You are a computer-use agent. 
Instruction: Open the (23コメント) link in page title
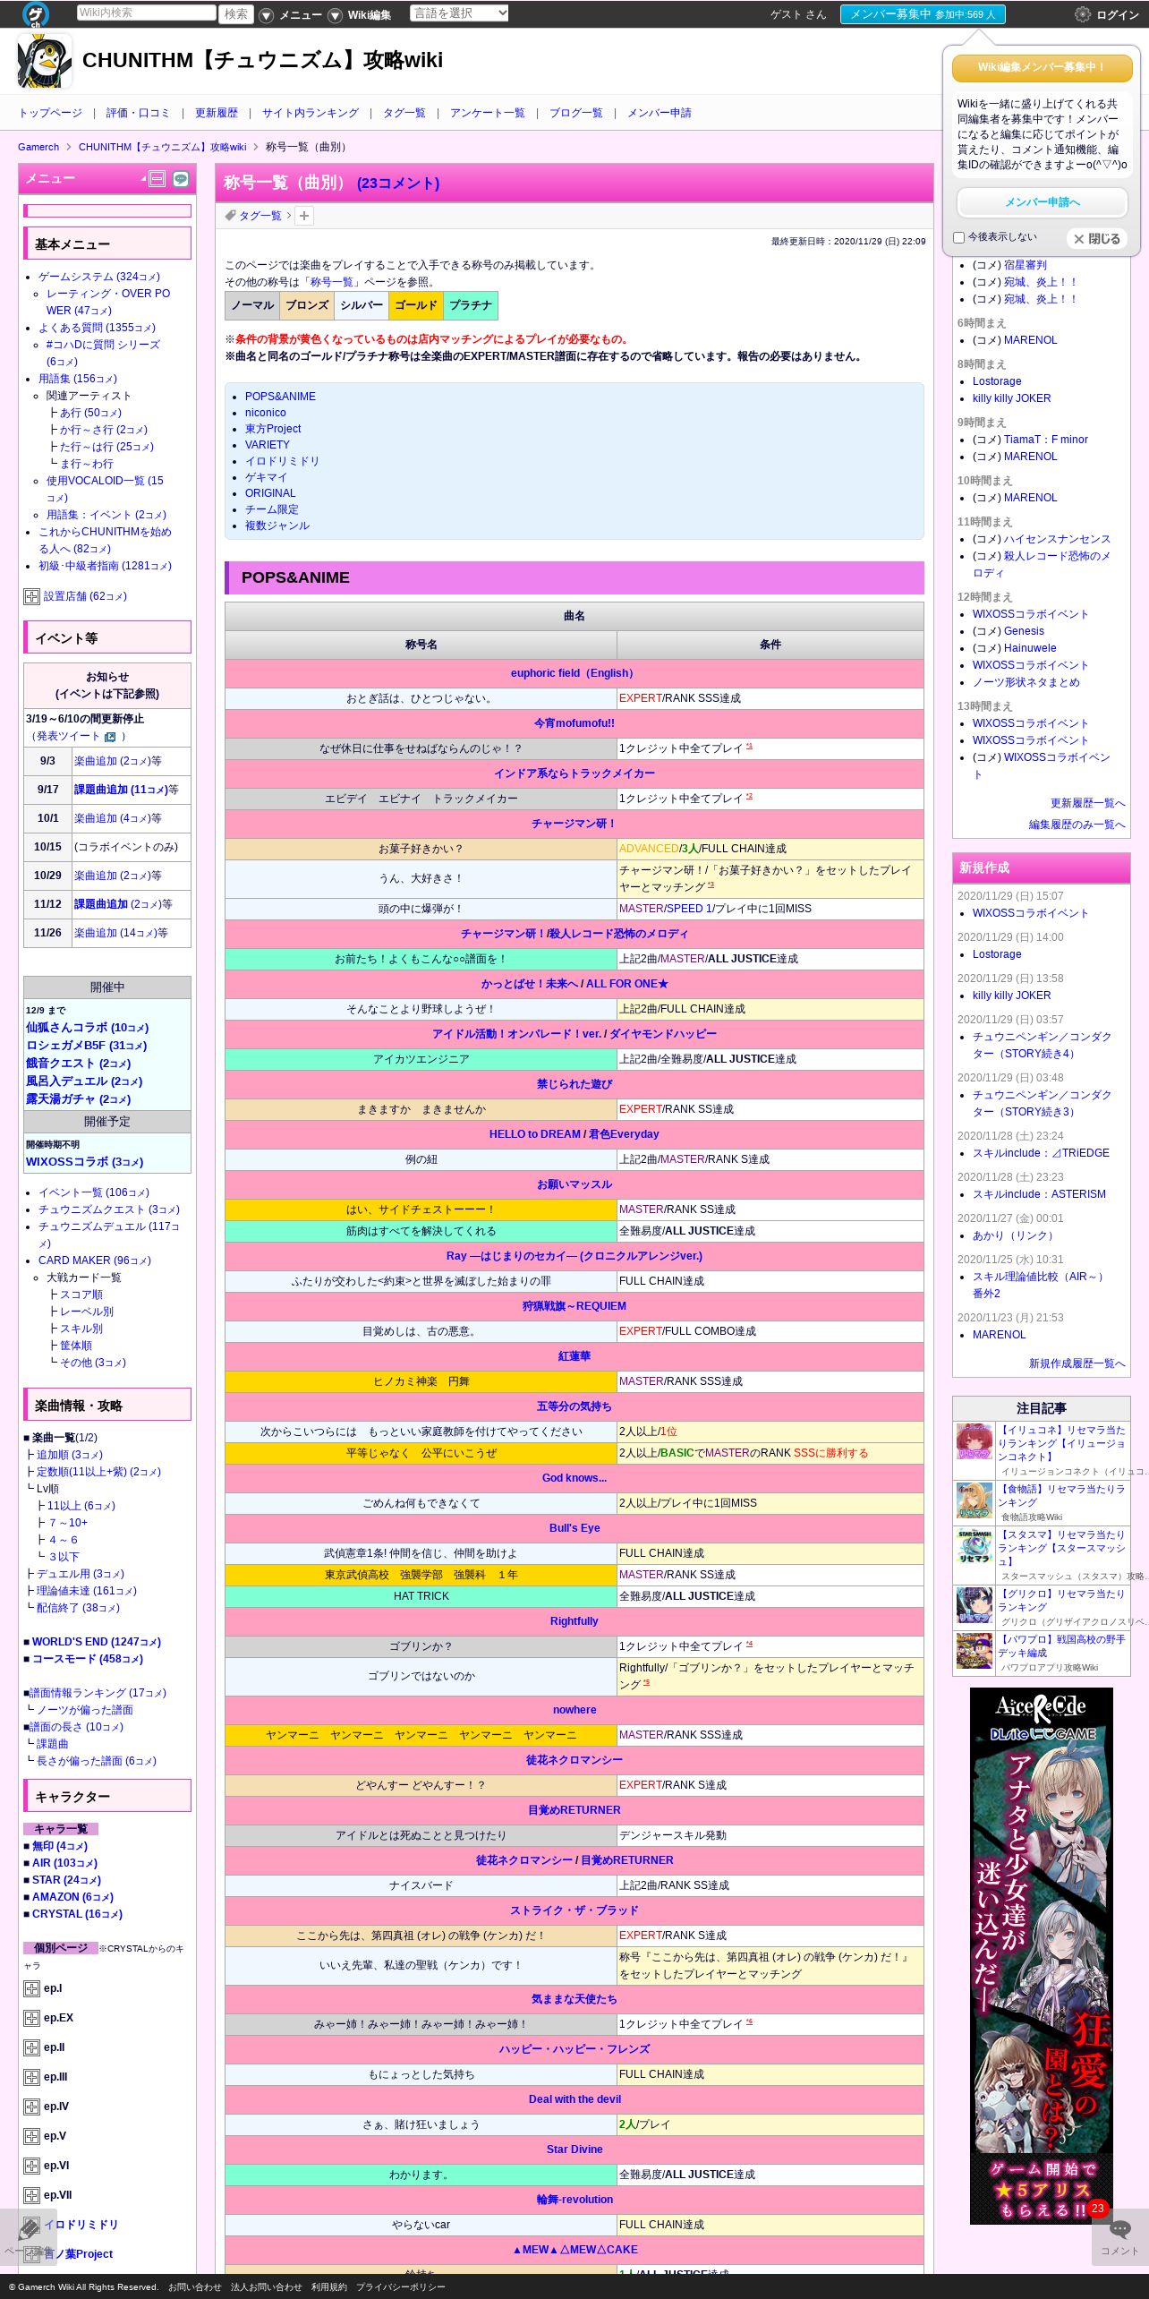click(398, 183)
